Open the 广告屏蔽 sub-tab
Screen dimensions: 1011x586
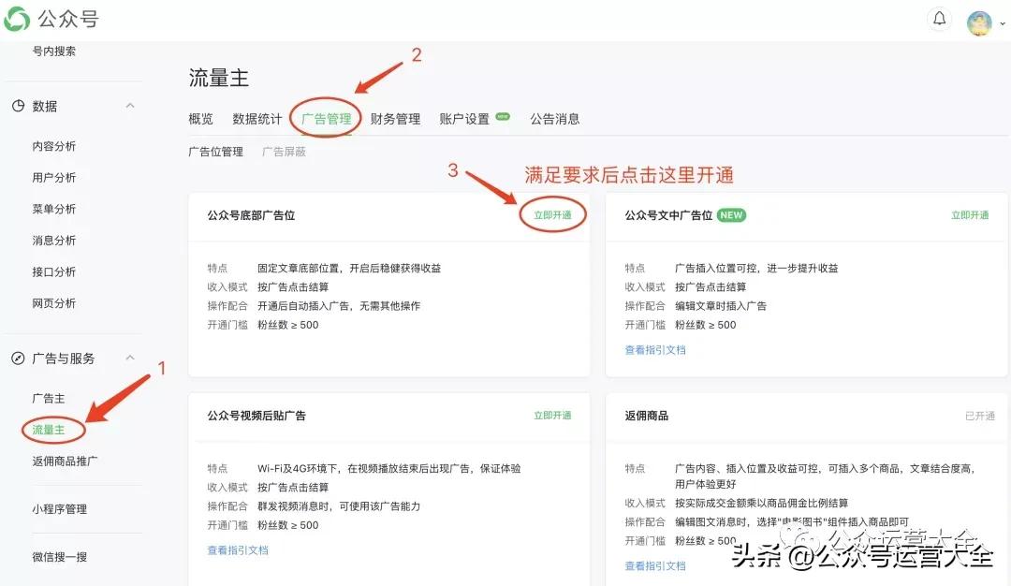point(283,152)
